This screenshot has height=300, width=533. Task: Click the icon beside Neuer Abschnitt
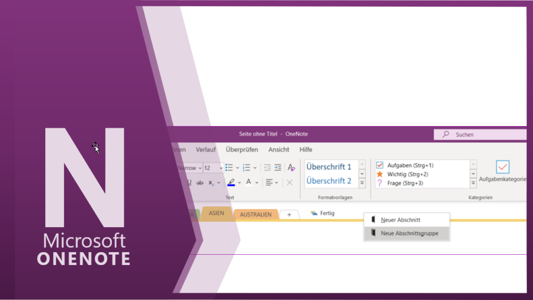[x=373, y=220]
